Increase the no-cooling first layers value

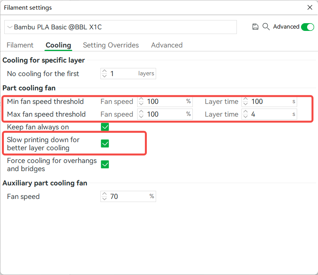[x=104, y=71]
